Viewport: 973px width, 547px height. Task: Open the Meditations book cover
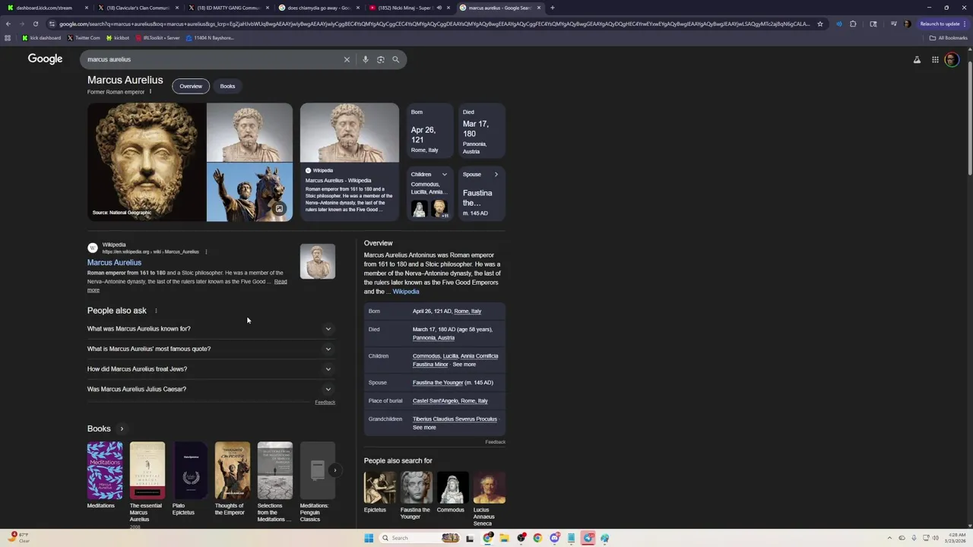pos(105,470)
